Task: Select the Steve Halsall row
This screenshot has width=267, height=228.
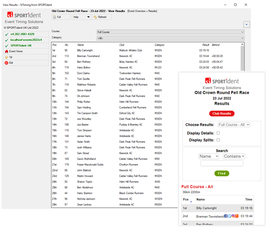Action: 115,90
